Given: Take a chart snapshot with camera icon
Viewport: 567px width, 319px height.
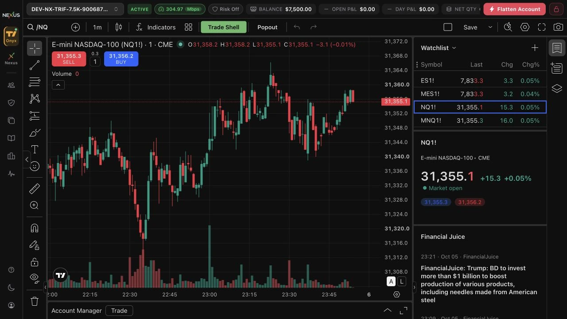Looking at the screenshot, I should 558,27.
